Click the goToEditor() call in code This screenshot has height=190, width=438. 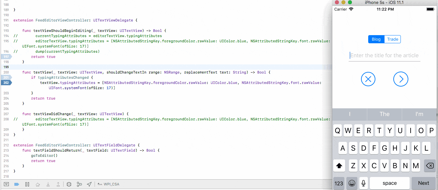(x=44, y=156)
